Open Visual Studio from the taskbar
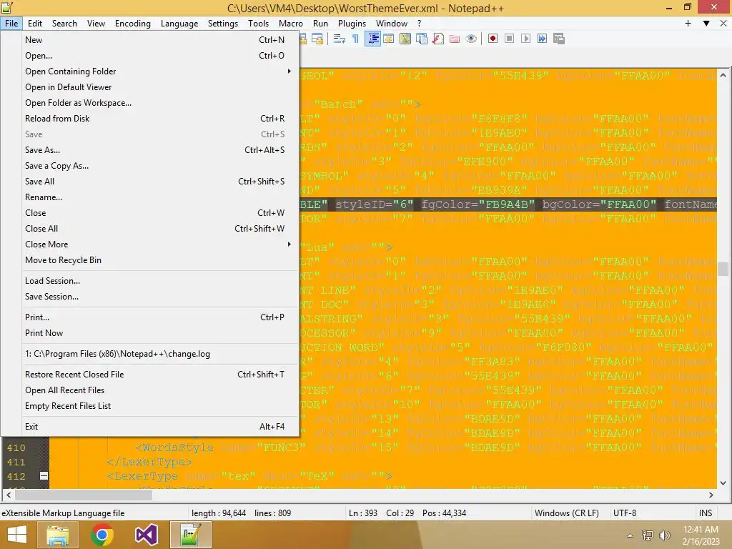 tap(146, 535)
